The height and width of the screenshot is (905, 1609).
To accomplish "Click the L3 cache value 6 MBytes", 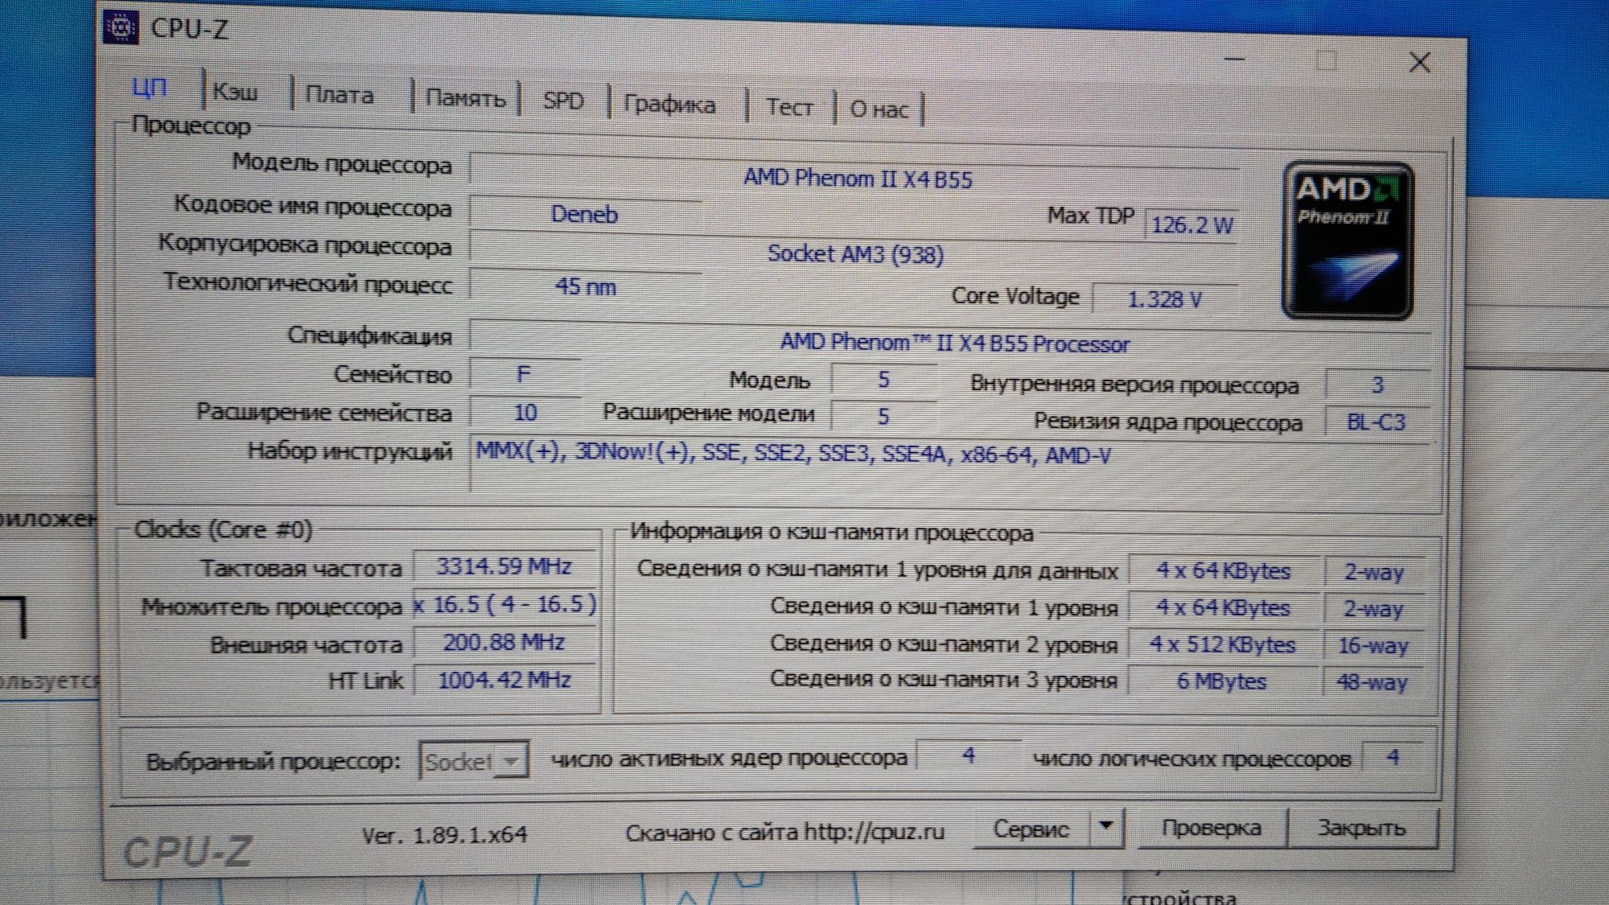I will coord(1223,681).
